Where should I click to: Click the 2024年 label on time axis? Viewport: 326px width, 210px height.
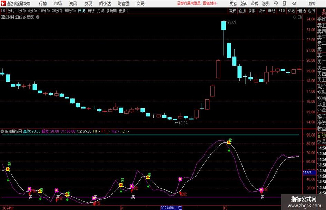pyautogui.click(x=8, y=208)
